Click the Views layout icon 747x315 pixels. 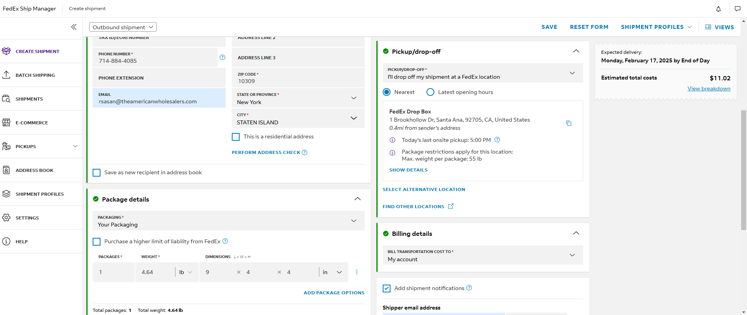point(708,27)
